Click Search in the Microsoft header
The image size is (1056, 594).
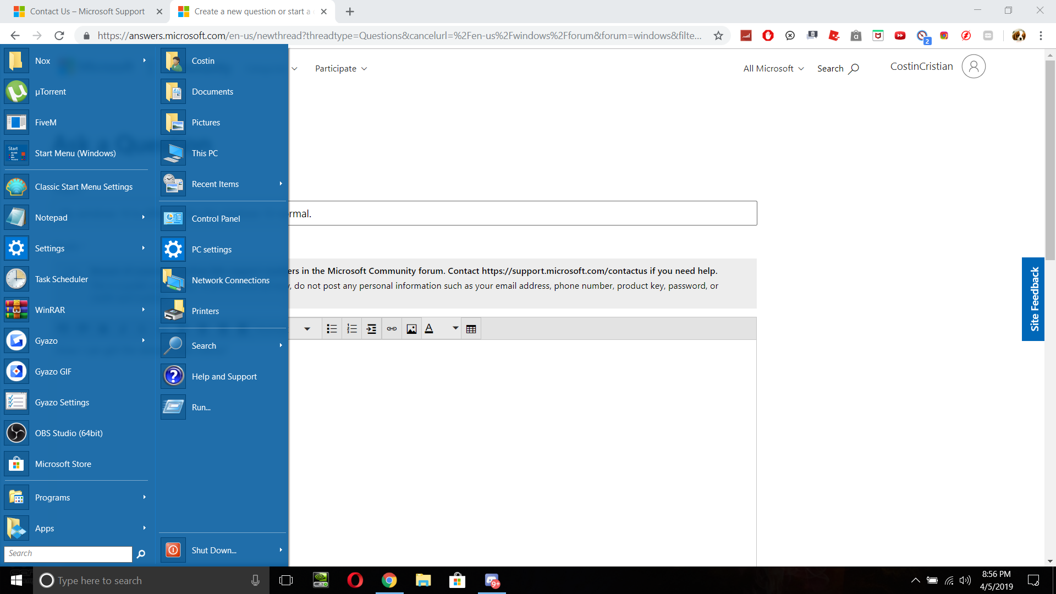click(x=838, y=69)
